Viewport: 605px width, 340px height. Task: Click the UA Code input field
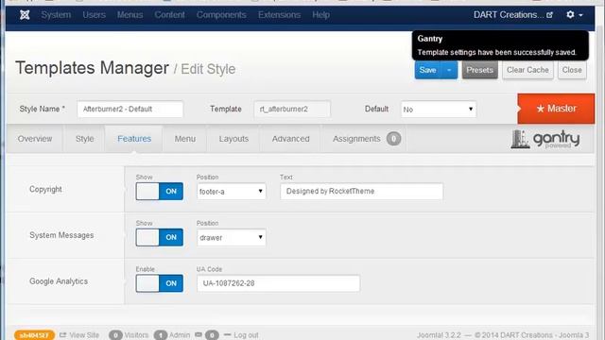coord(278,283)
